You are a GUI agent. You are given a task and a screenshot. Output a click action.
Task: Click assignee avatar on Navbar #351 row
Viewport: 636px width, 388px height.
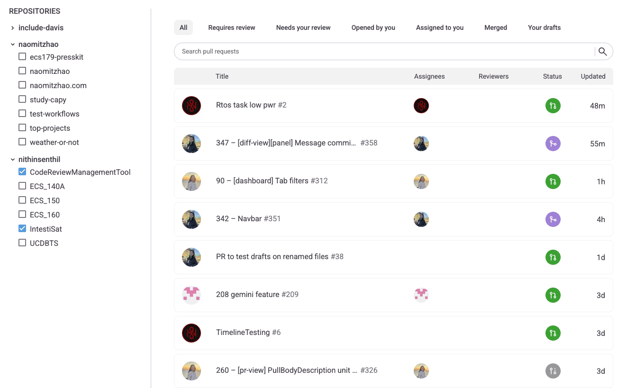(x=421, y=219)
